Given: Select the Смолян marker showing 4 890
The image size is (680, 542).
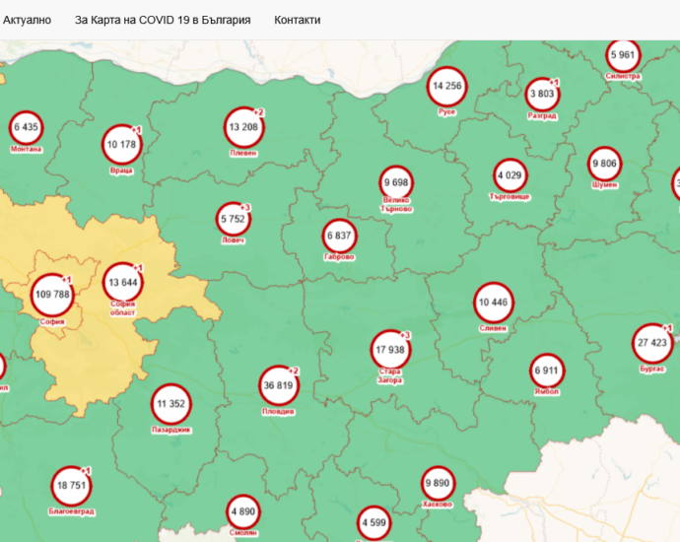Looking at the screenshot, I should (x=242, y=511).
